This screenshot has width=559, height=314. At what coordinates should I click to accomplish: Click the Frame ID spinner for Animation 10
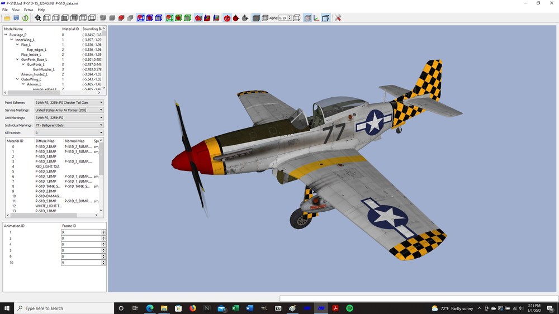103,263
